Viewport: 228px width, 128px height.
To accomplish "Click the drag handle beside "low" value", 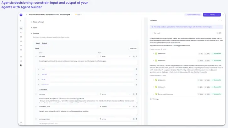I will point(38,69).
